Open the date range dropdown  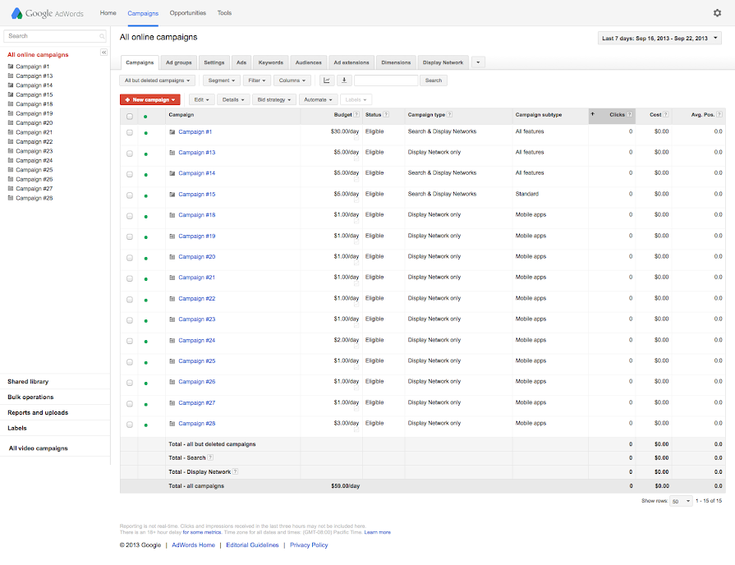pos(660,38)
